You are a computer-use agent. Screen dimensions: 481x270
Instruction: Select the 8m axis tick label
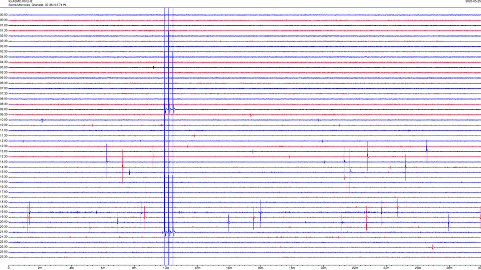134,268
